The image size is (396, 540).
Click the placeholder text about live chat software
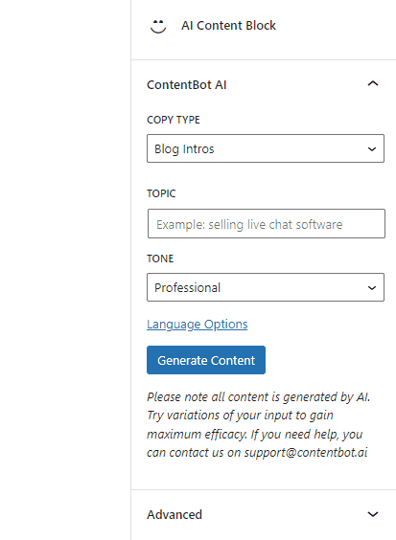tap(249, 225)
